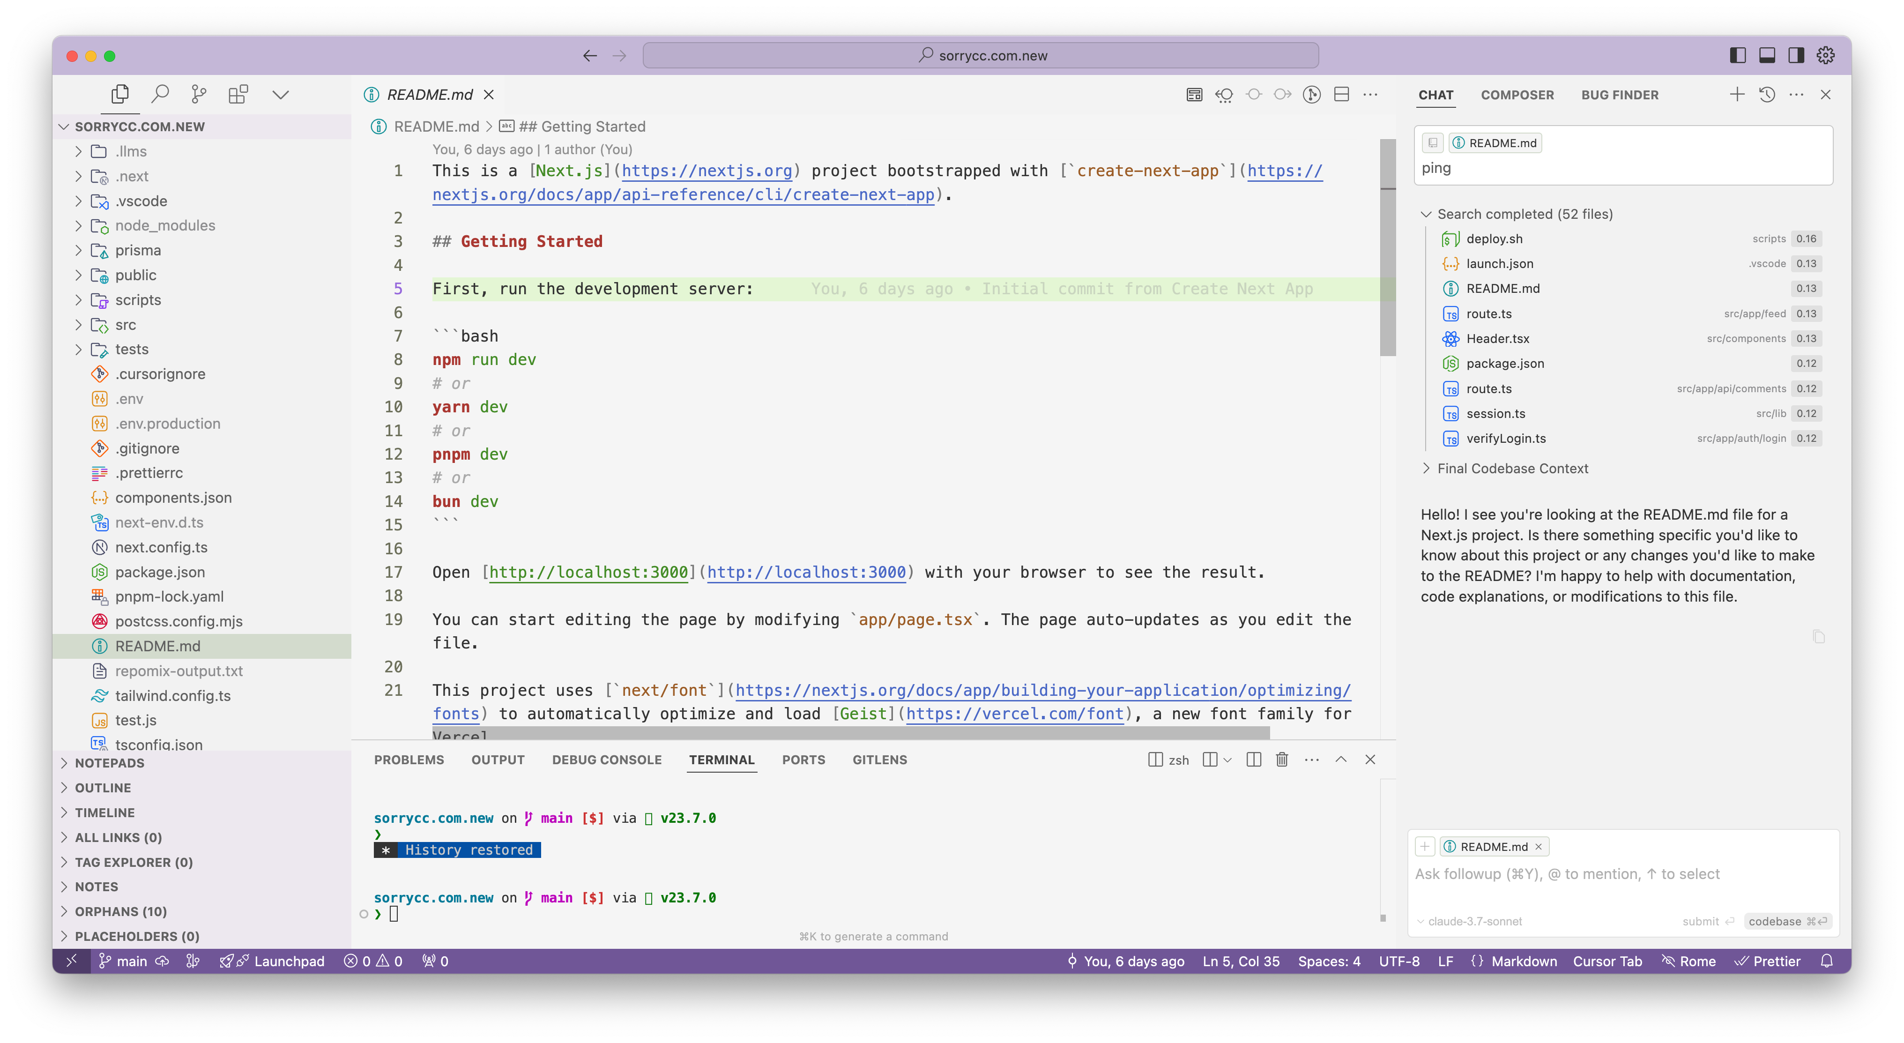Open the settings gear in title bar

(x=1826, y=55)
